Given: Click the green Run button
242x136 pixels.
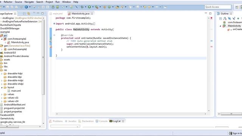Looking at the screenshot, I should click(x=89, y=7).
